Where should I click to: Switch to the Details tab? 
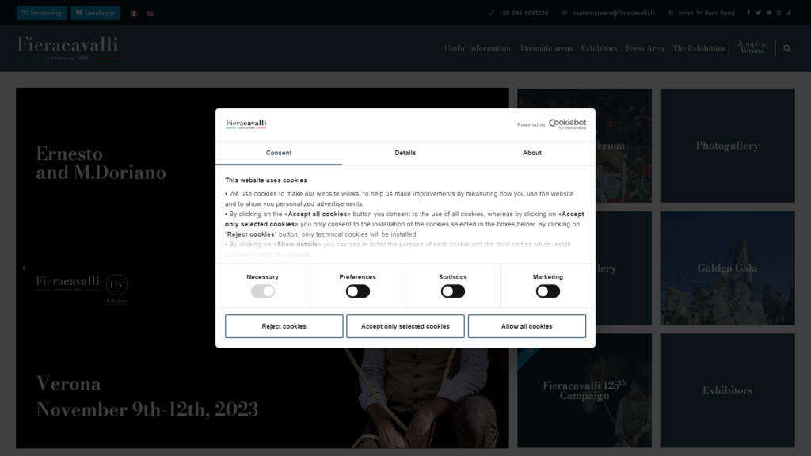(405, 153)
